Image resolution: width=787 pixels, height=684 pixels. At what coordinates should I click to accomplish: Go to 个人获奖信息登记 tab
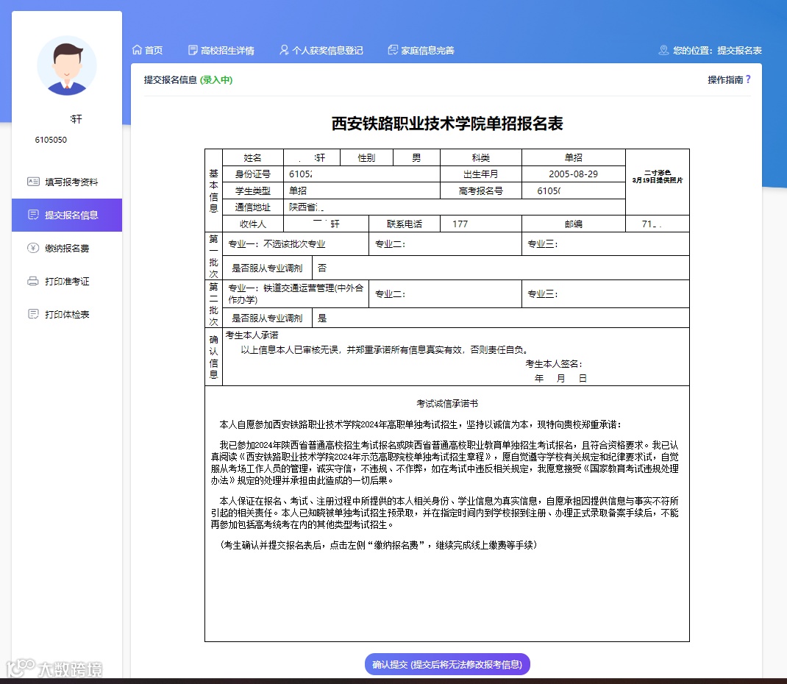click(321, 50)
